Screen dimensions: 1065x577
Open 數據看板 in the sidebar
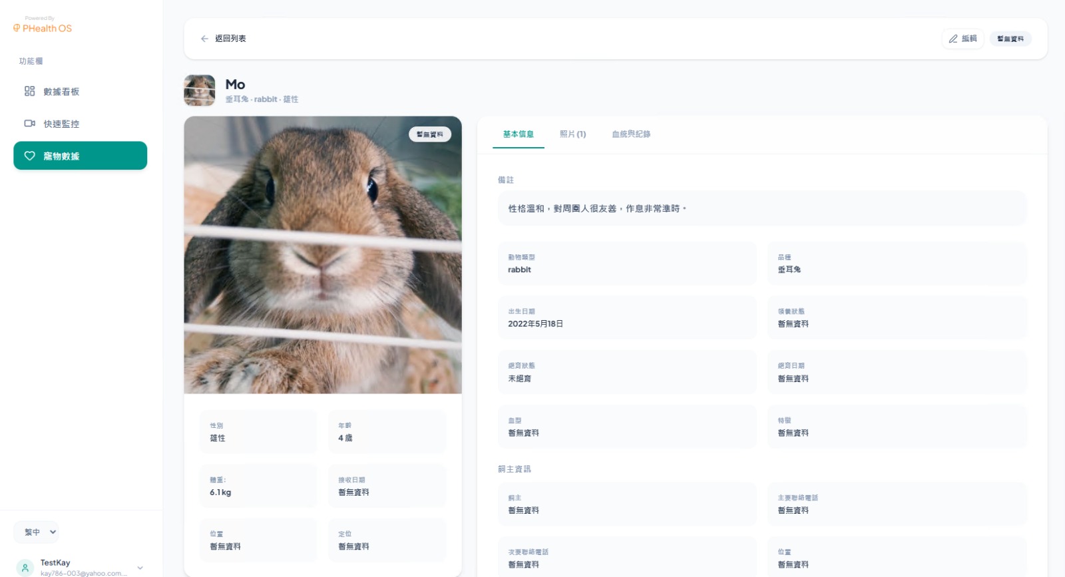point(80,91)
